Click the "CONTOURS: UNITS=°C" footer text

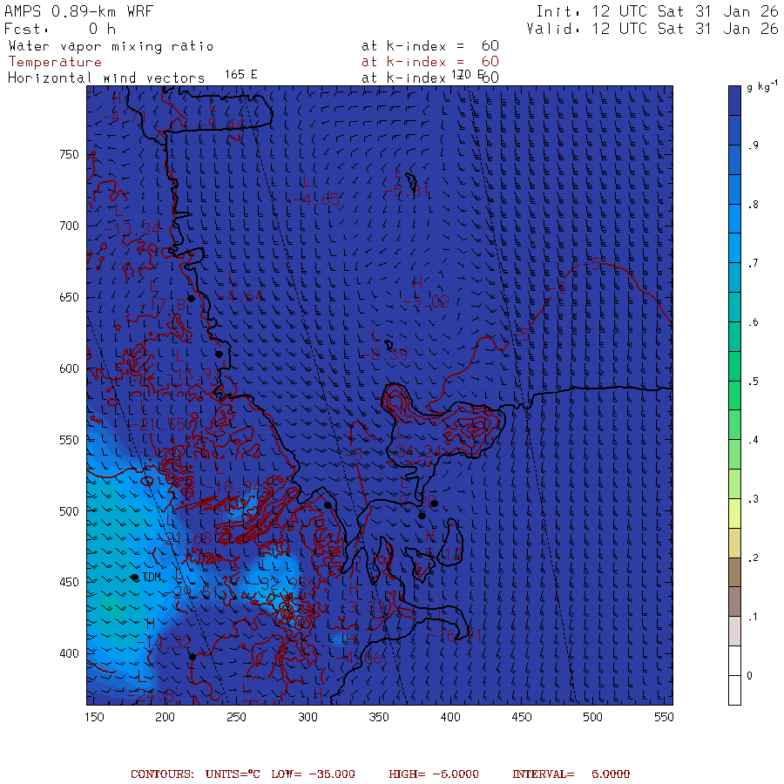click(195, 774)
